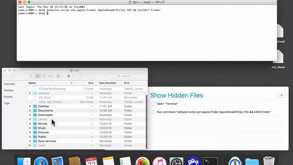The width and height of the screenshot is (293, 165).
Task: Open the Finder action gear menu
Action: pyautogui.click(x=70, y=76)
